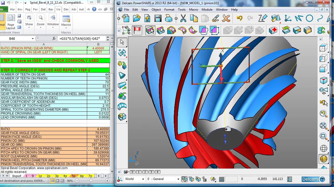Screen dimensions: 334x187
Task: Select the circle/arc drawing tool
Action: pos(309,18)
